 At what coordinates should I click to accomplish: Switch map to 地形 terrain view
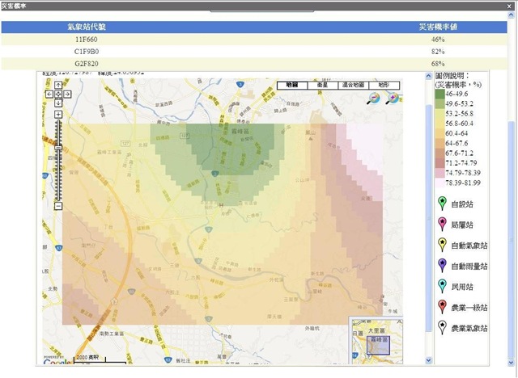[x=388, y=85]
